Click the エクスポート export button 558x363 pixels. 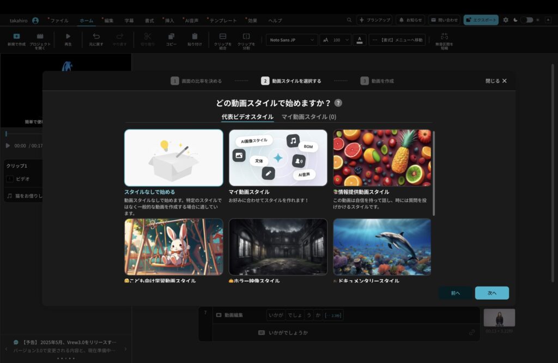[x=481, y=20]
